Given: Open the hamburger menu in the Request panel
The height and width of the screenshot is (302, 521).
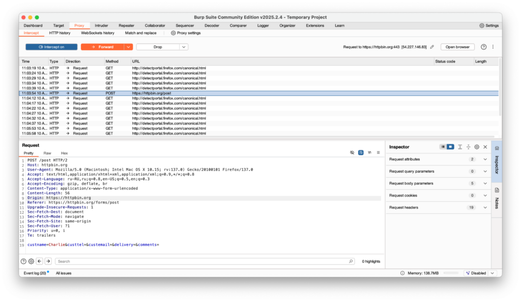Looking at the screenshot, I should (x=378, y=152).
